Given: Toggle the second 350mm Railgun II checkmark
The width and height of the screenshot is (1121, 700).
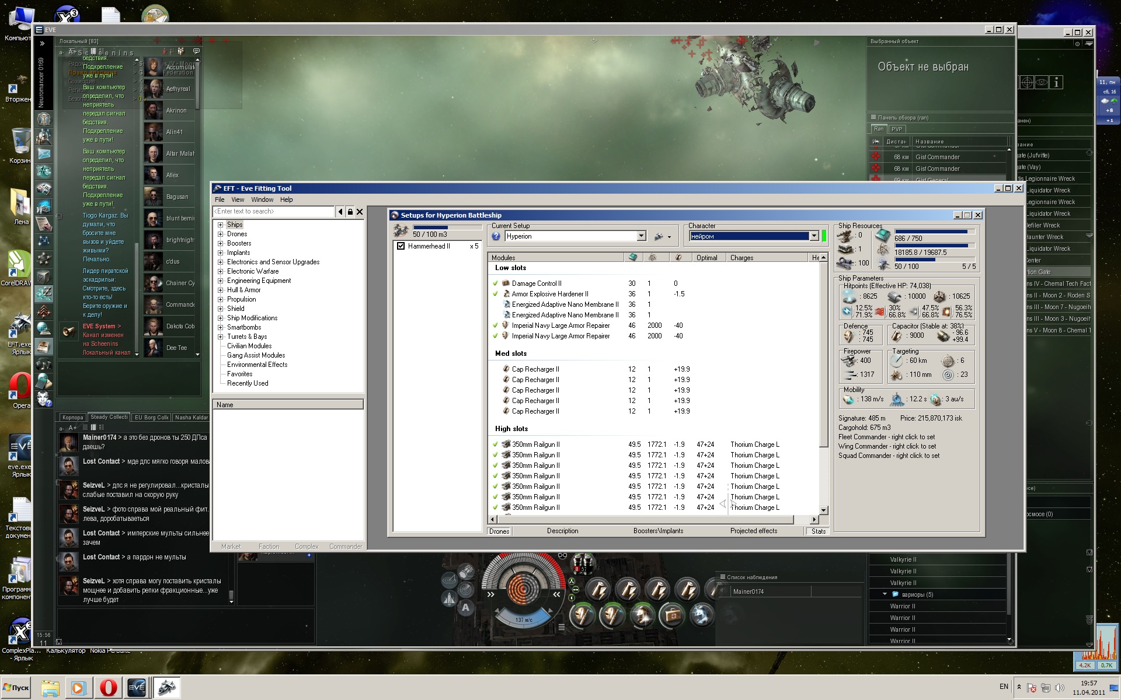Looking at the screenshot, I should (x=496, y=455).
